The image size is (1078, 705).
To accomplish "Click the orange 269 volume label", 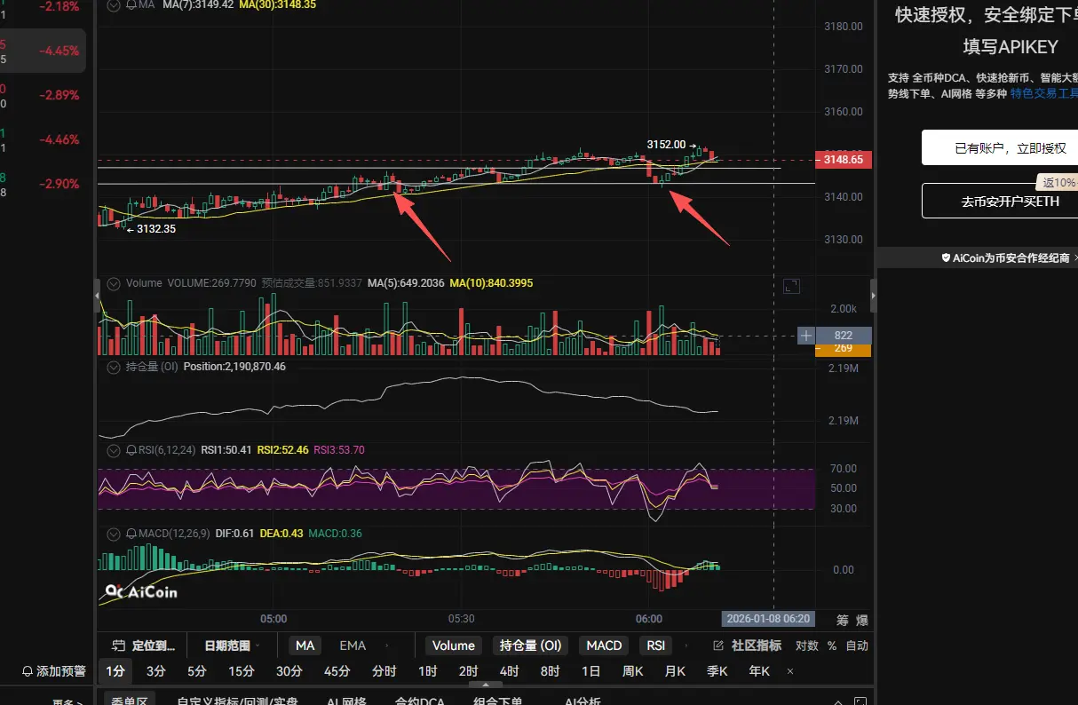I will tap(844, 349).
